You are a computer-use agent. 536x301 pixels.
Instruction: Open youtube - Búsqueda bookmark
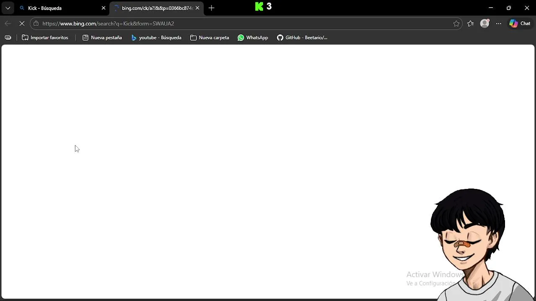[x=156, y=38]
